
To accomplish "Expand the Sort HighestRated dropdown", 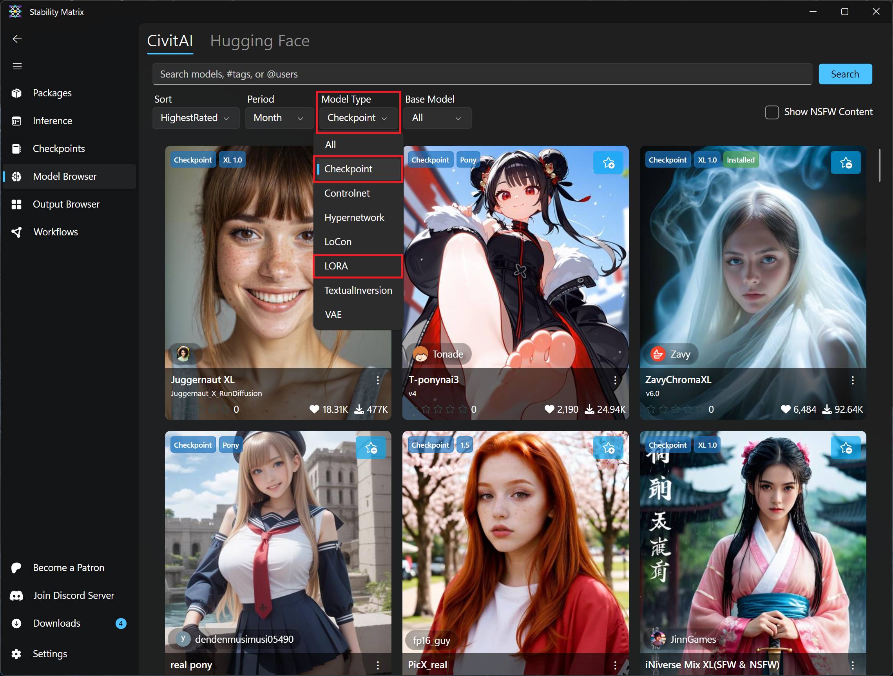I will 196,118.
